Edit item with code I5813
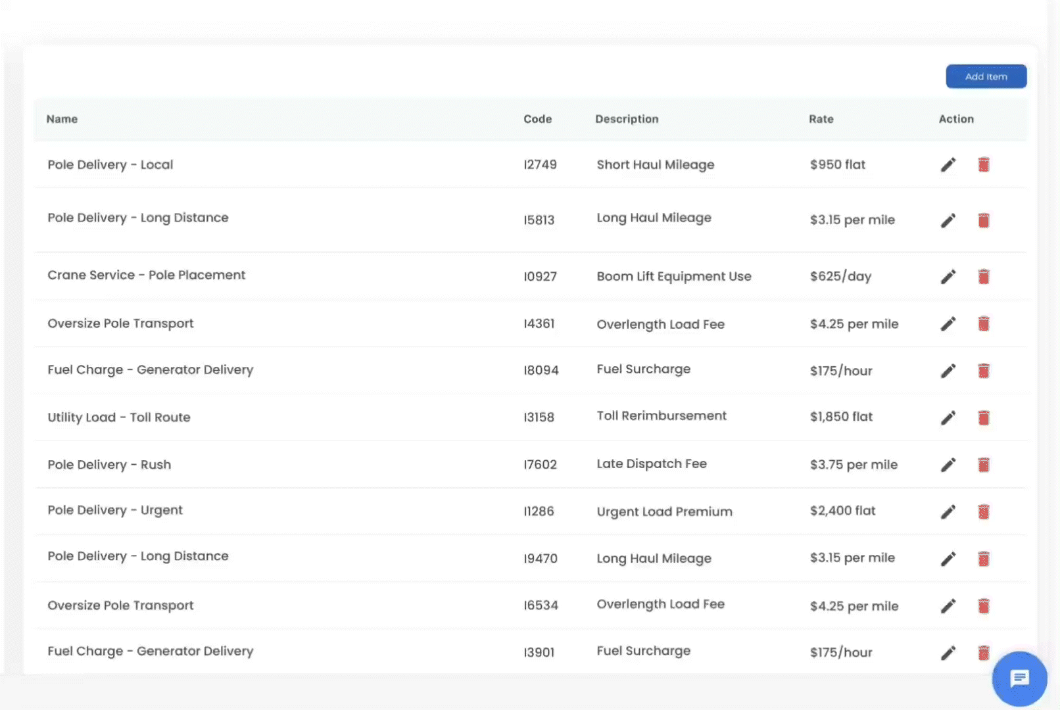This screenshot has width=1060, height=710. tap(948, 220)
